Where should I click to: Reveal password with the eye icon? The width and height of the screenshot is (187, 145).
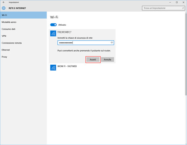(x=112, y=43)
